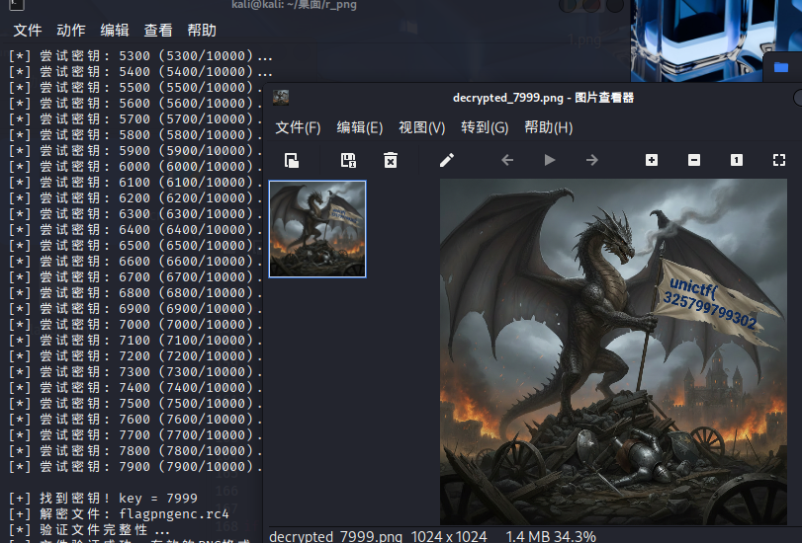The height and width of the screenshot is (543, 802).
Task: Expand the 帮助(H) menu in image viewer
Action: coord(548,127)
